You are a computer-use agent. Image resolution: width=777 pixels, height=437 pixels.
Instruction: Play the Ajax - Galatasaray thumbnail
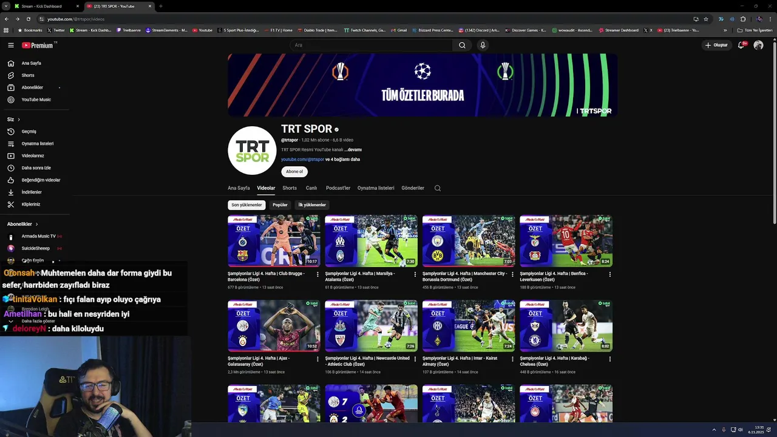coord(274,326)
